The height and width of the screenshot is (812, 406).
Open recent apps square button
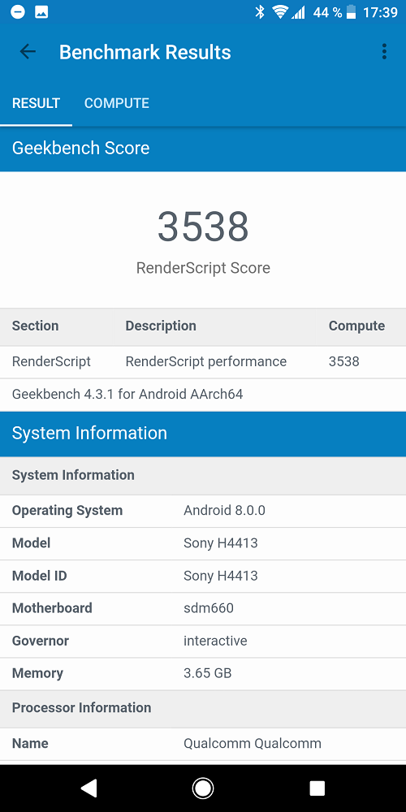tap(317, 788)
